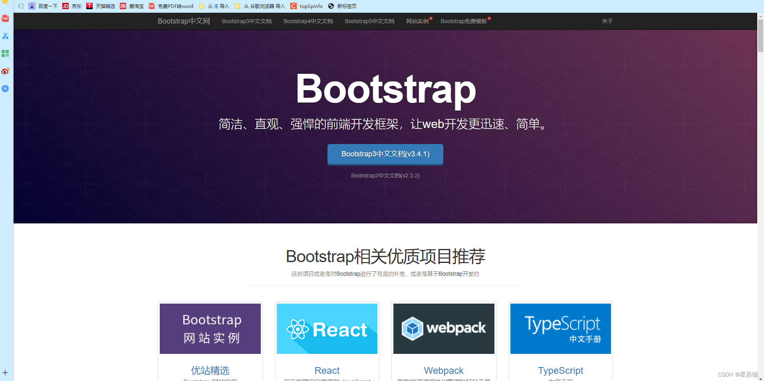Open the 免费PDF转word bookmark
The height and width of the screenshot is (381, 764).
pos(171,6)
